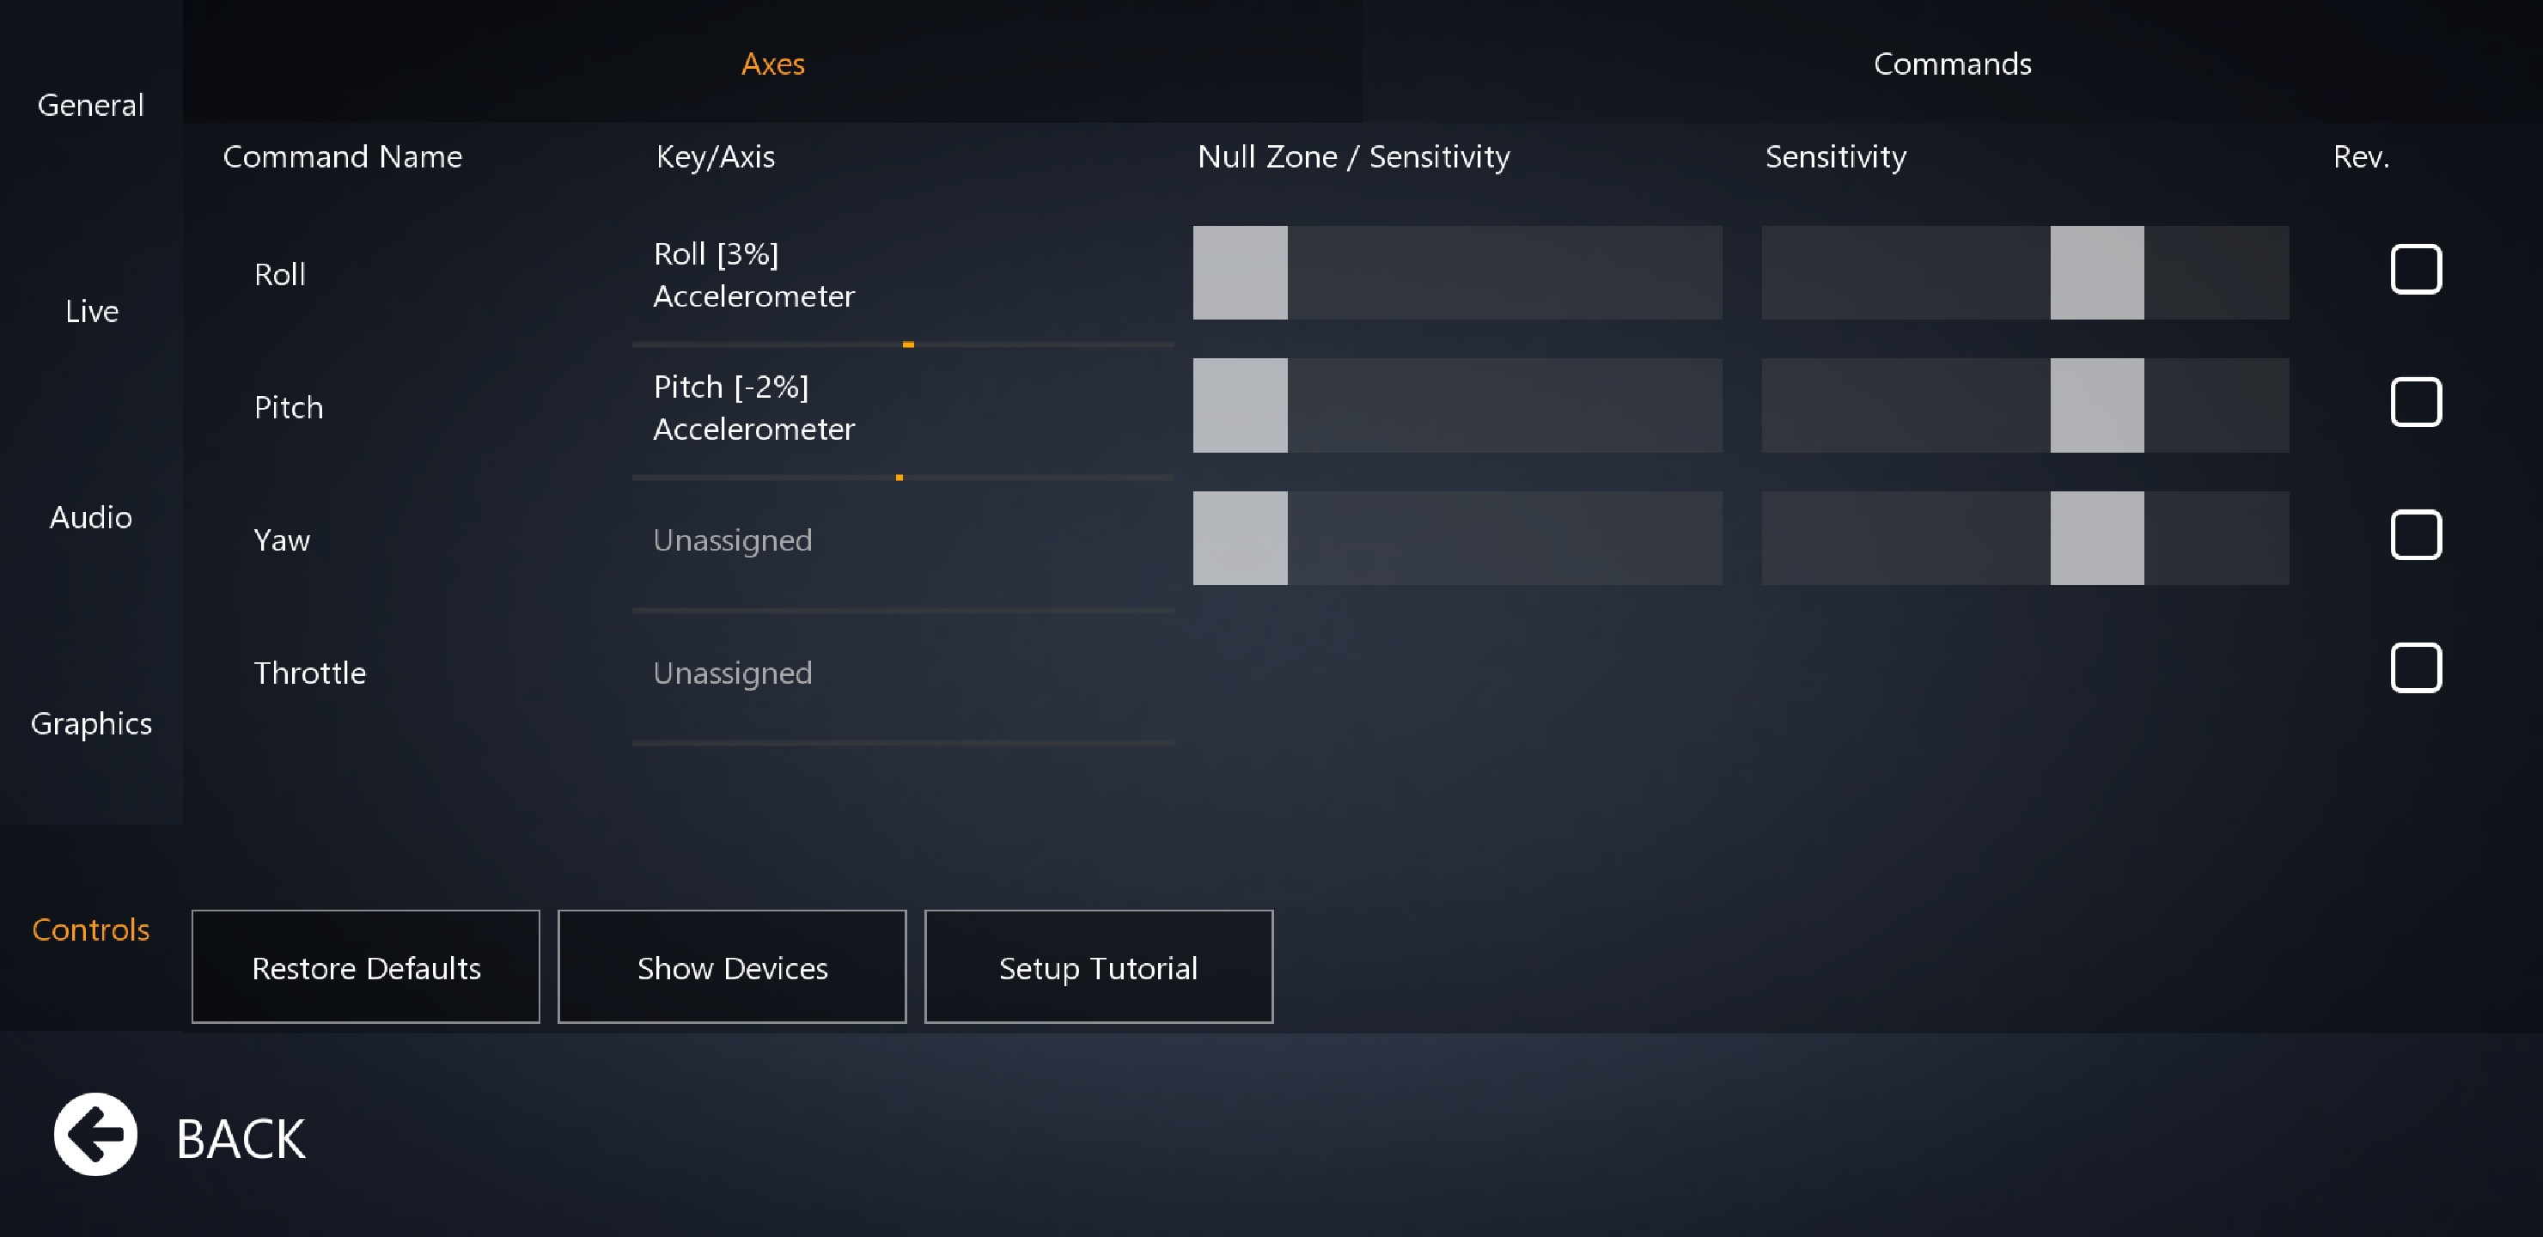This screenshot has height=1237, width=2543.
Task: Click the Yaw sensitivity slider handle
Action: pos(2095,538)
